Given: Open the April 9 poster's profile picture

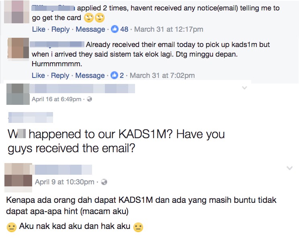Looking at the screenshot, I should (x=18, y=178).
